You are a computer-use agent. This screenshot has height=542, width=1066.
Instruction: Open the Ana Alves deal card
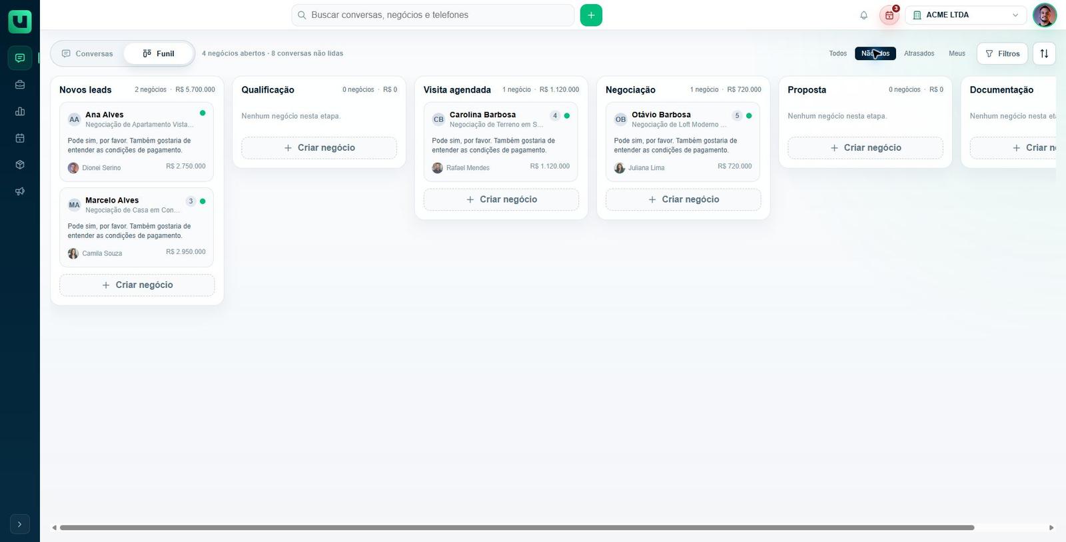(x=137, y=141)
